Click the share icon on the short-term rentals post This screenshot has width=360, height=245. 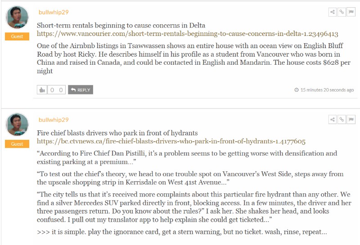coord(333,12)
